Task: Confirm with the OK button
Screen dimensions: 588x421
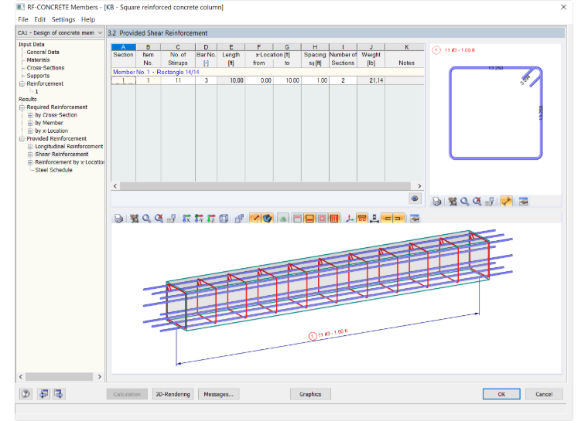Action: pos(501,394)
